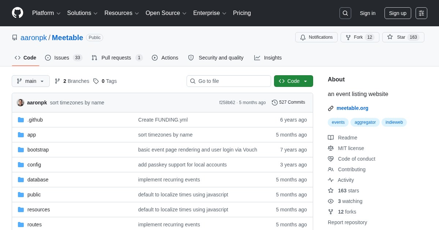
Task: Open the 'sort timezones by name' header commit message
Action: point(77,103)
